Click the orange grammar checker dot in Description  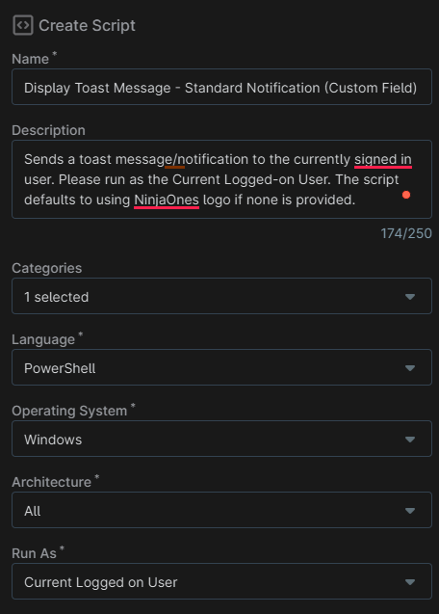pyautogui.click(x=406, y=195)
